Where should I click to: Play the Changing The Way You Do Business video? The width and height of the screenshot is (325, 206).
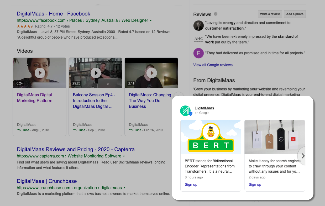pyautogui.click(x=152, y=73)
